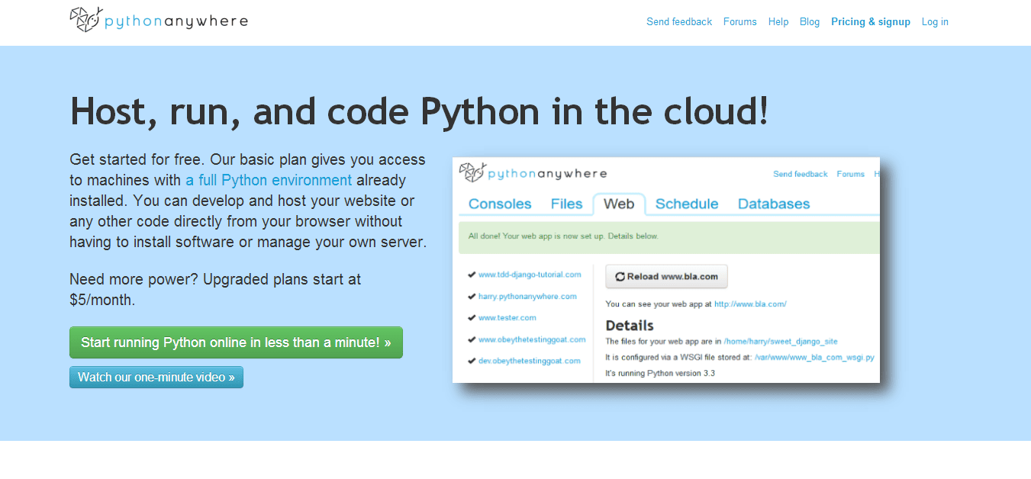This screenshot has height=479, width=1031.
Task: Visit the Blog link
Action: coord(810,22)
